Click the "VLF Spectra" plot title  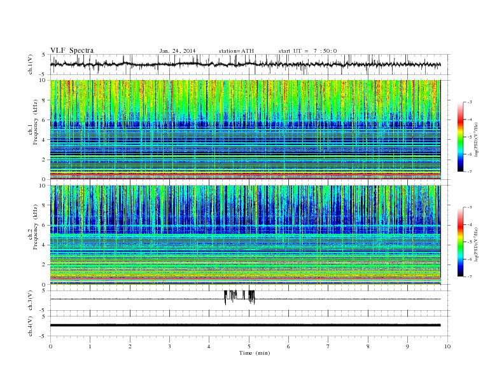pos(72,50)
